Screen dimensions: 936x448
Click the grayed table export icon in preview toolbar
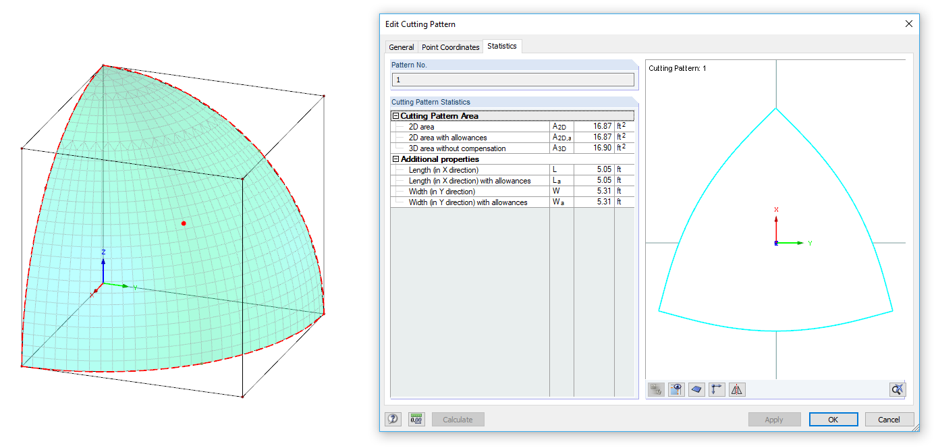(x=655, y=389)
